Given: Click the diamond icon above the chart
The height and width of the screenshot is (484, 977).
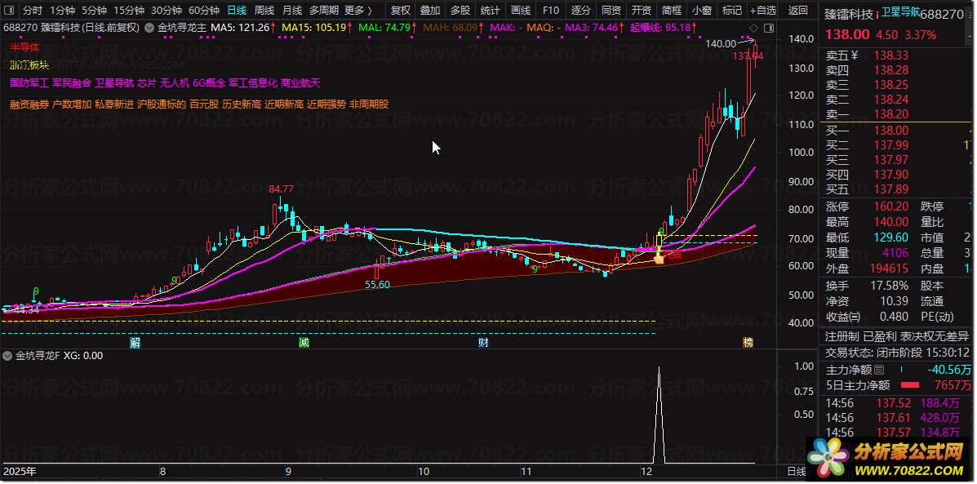Looking at the screenshot, I should 753,28.
